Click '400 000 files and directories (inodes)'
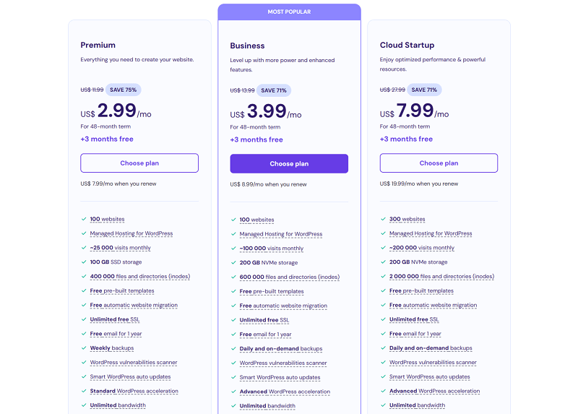578x414 pixels. click(140, 277)
